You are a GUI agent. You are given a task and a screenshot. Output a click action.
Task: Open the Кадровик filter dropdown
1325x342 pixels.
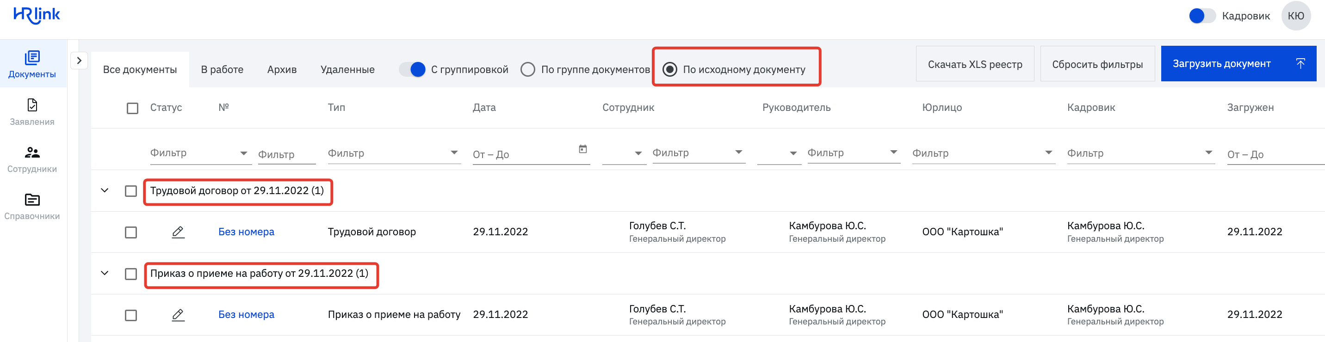1140,153
